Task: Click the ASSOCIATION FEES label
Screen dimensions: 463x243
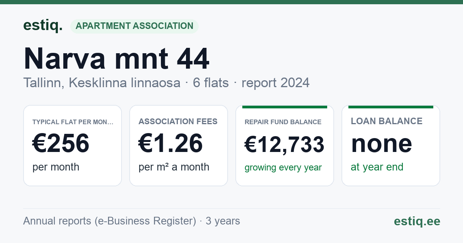Action: 178,121
